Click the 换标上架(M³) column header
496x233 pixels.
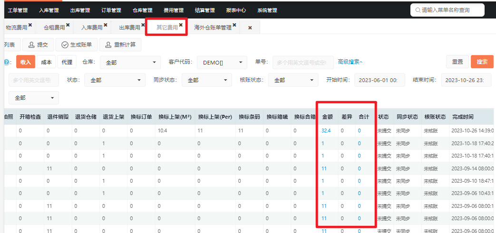pyautogui.click(x=175, y=117)
